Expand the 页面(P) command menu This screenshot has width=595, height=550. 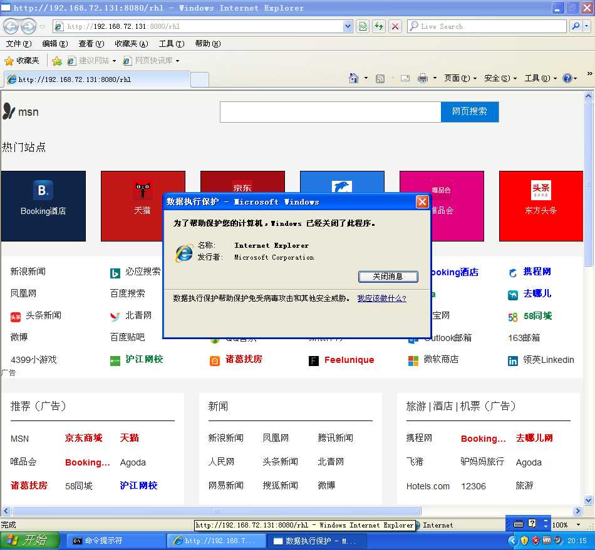(x=460, y=78)
